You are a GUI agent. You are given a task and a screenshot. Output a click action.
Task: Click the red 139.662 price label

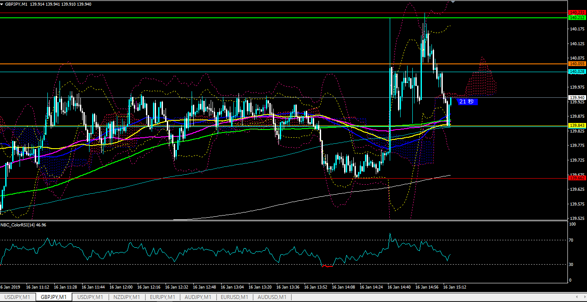[577, 178]
